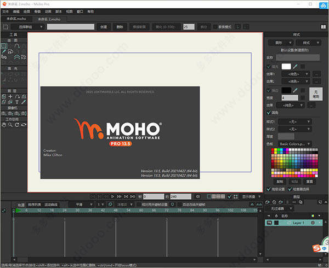
Task: Select the Set Origin layer tool
Action: point(4,96)
